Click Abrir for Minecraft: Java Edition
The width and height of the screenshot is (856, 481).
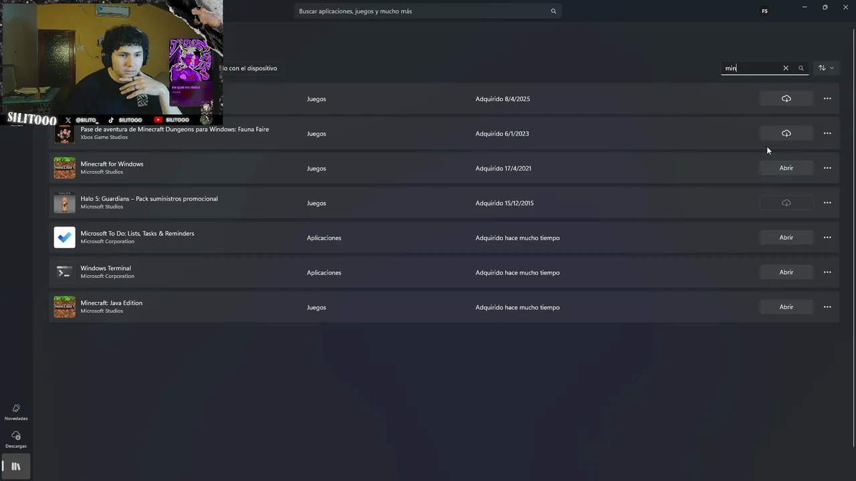pos(786,307)
